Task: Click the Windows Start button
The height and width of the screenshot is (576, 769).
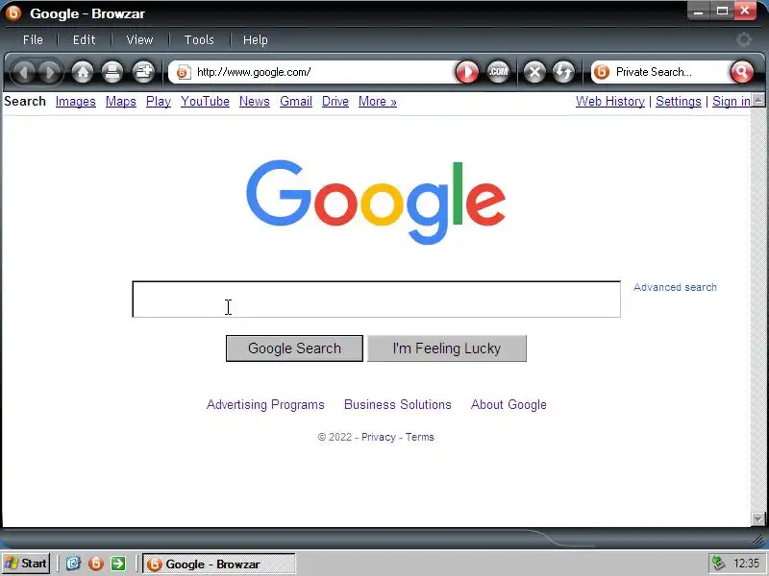Action: click(x=26, y=564)
